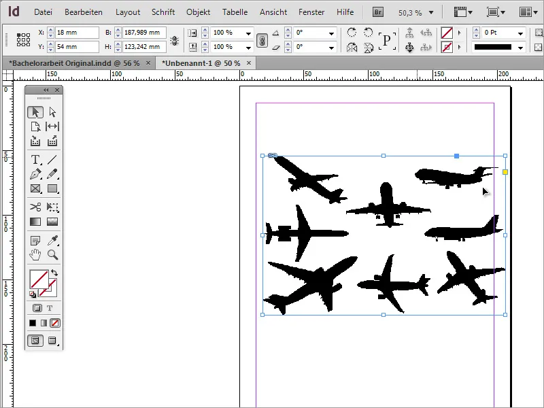
Task: Choose the Eyedropper tool
Action: 52,241
